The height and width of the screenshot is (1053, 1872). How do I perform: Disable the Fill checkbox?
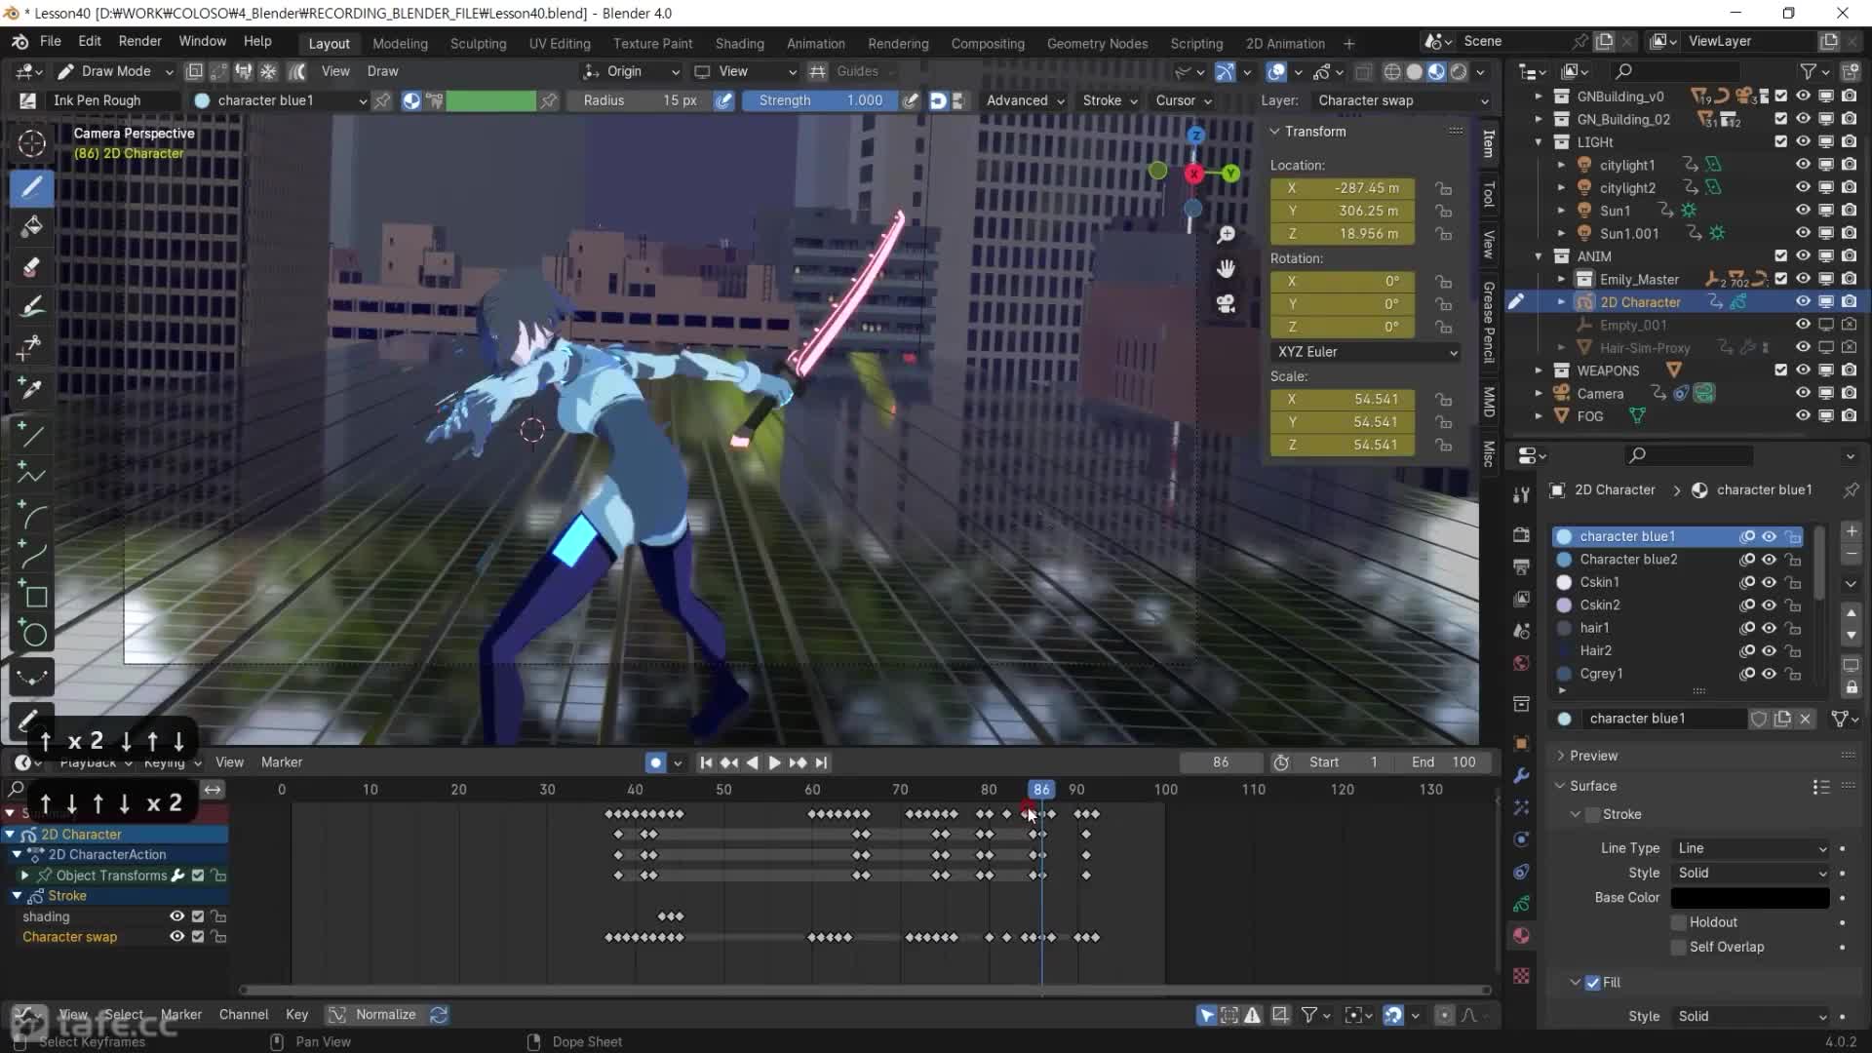tap(1592, 983)
